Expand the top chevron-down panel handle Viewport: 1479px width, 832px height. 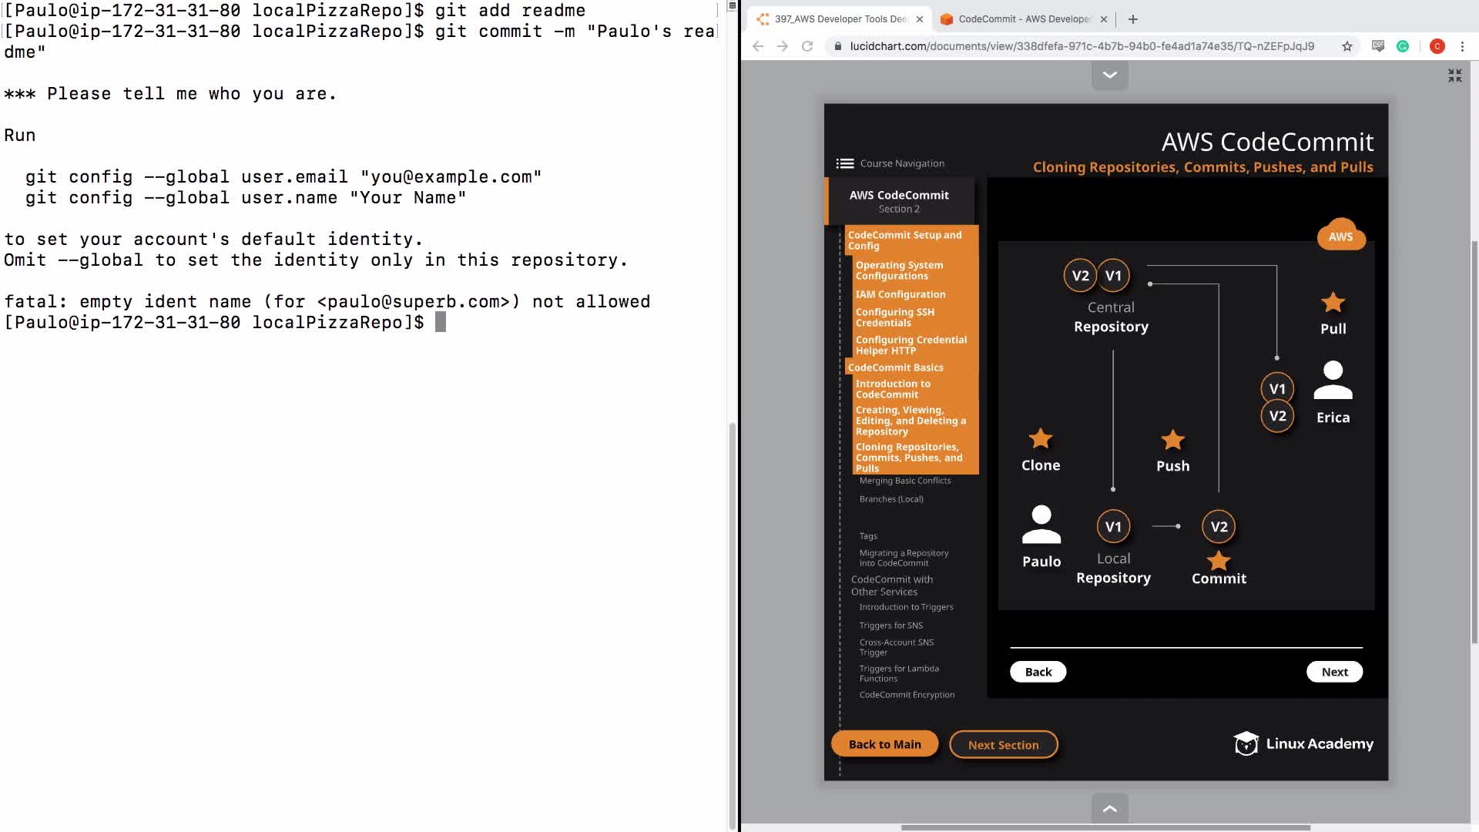tap(1109, 75)
